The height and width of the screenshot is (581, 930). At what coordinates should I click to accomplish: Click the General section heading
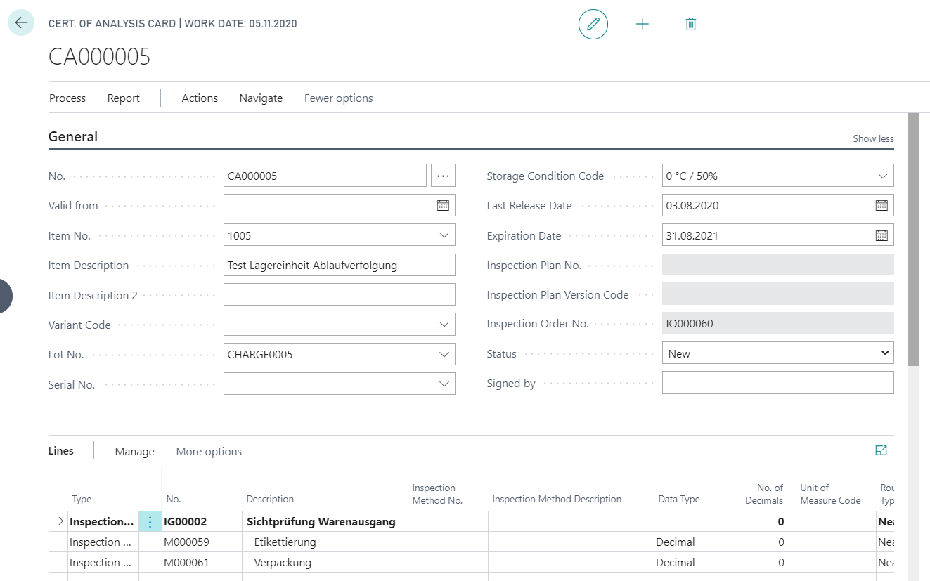coord(73,137)
